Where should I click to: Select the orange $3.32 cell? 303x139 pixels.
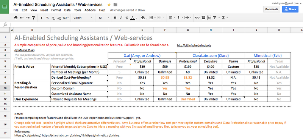coord(187,78)
